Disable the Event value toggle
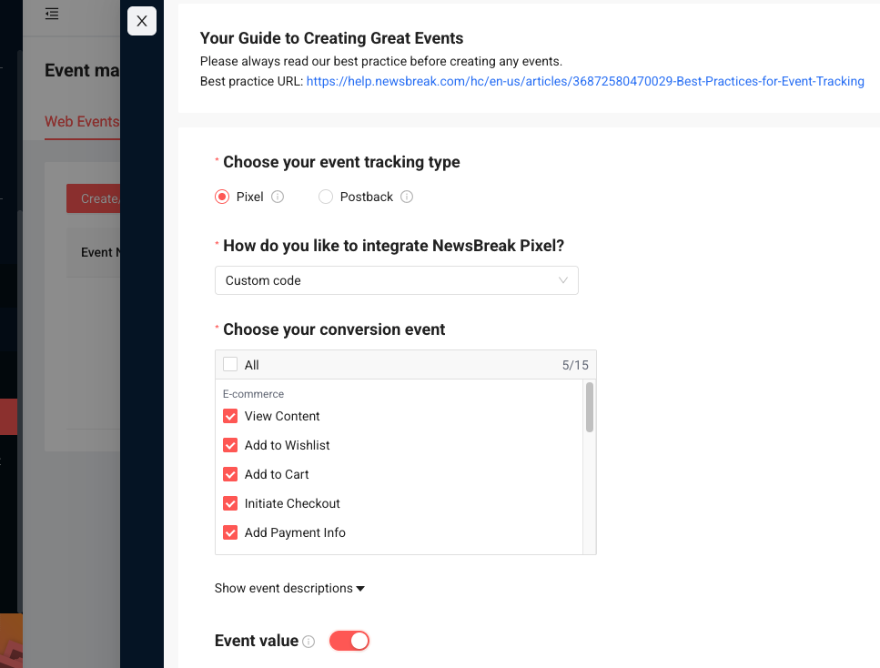This screenshot has width=880, height=668. coord(349,641)
